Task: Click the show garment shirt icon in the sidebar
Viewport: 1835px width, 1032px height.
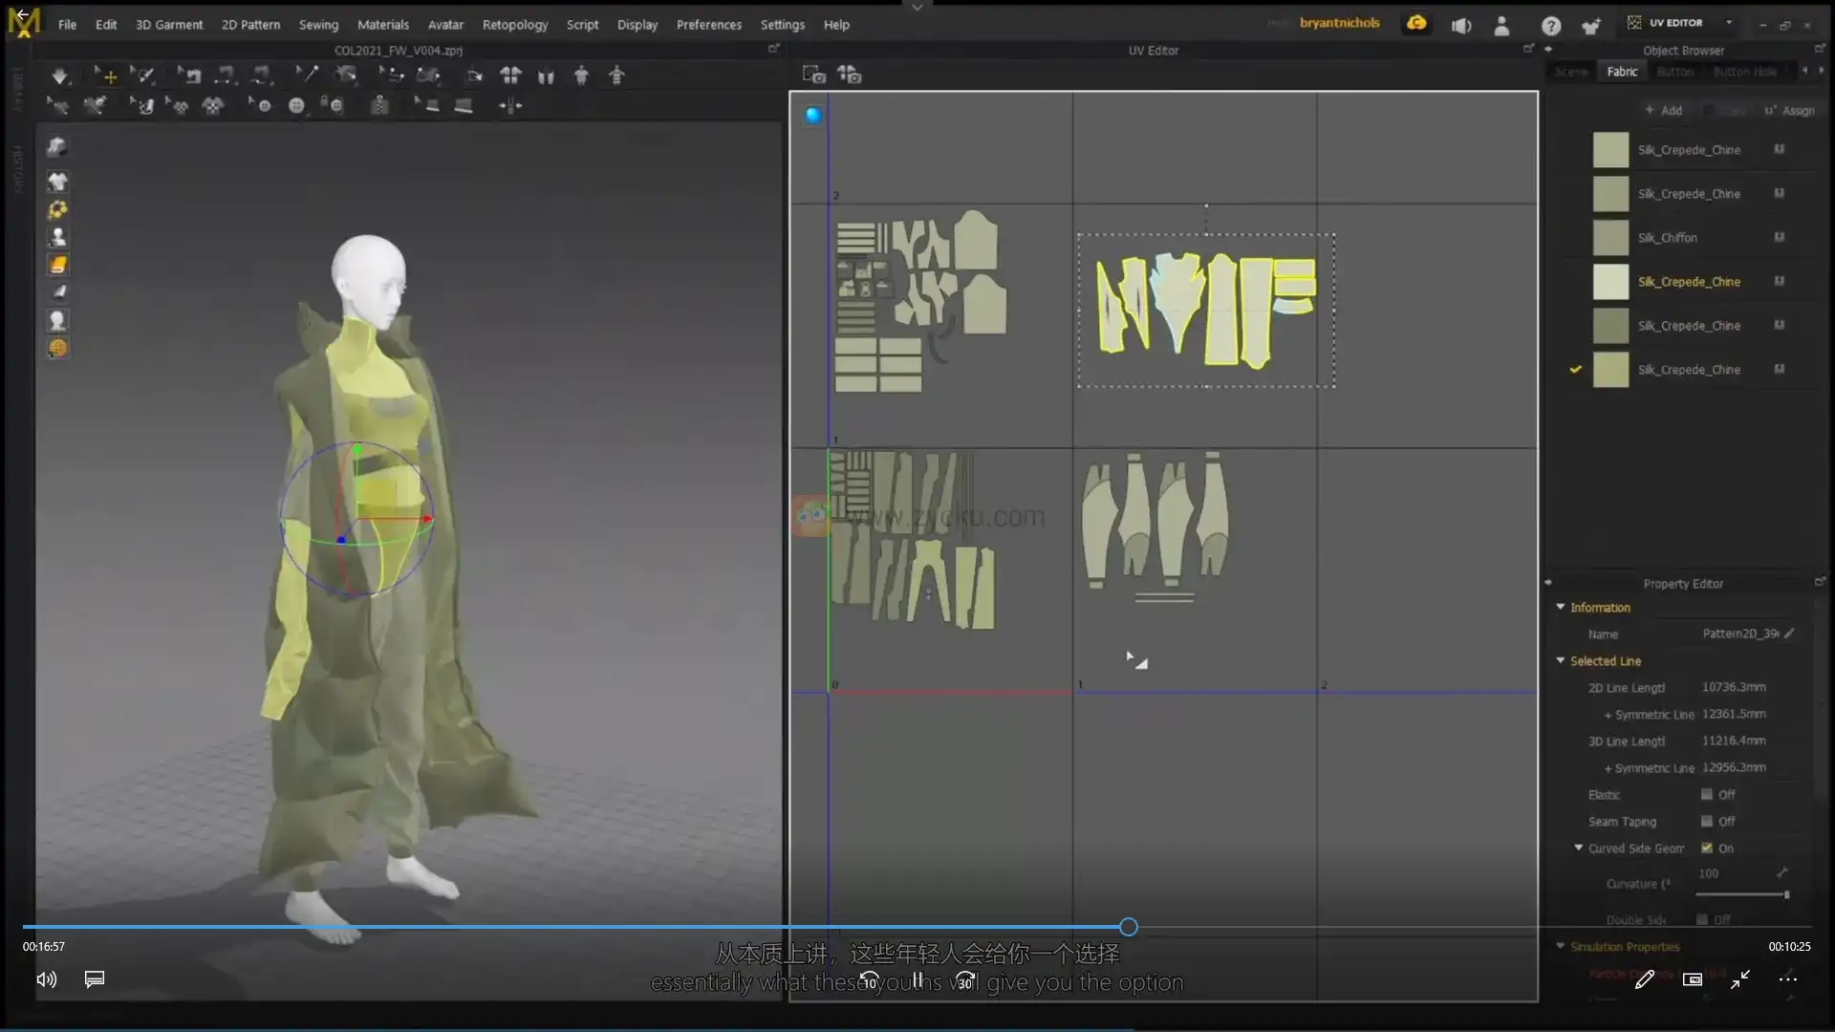Action: click(57, 182)
